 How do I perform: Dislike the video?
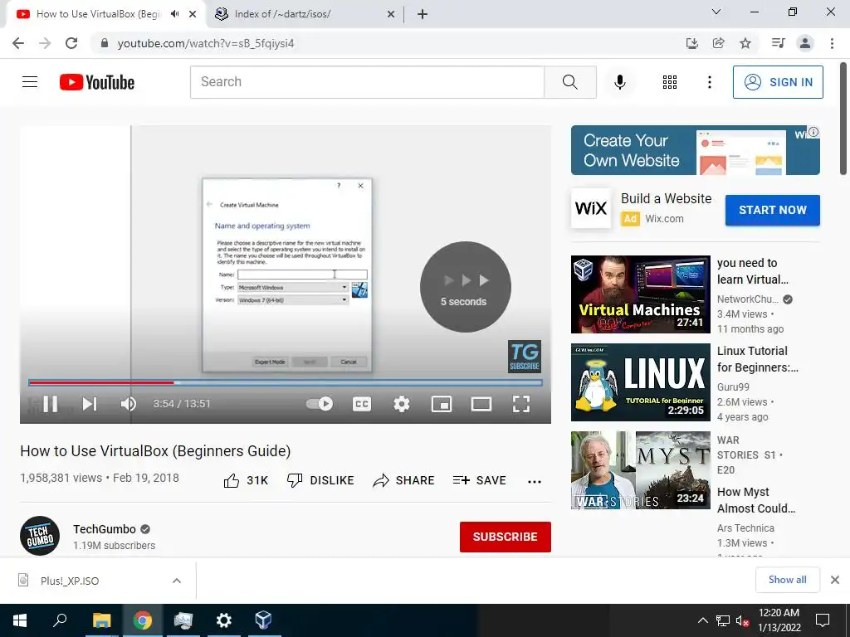coord(320,480)
